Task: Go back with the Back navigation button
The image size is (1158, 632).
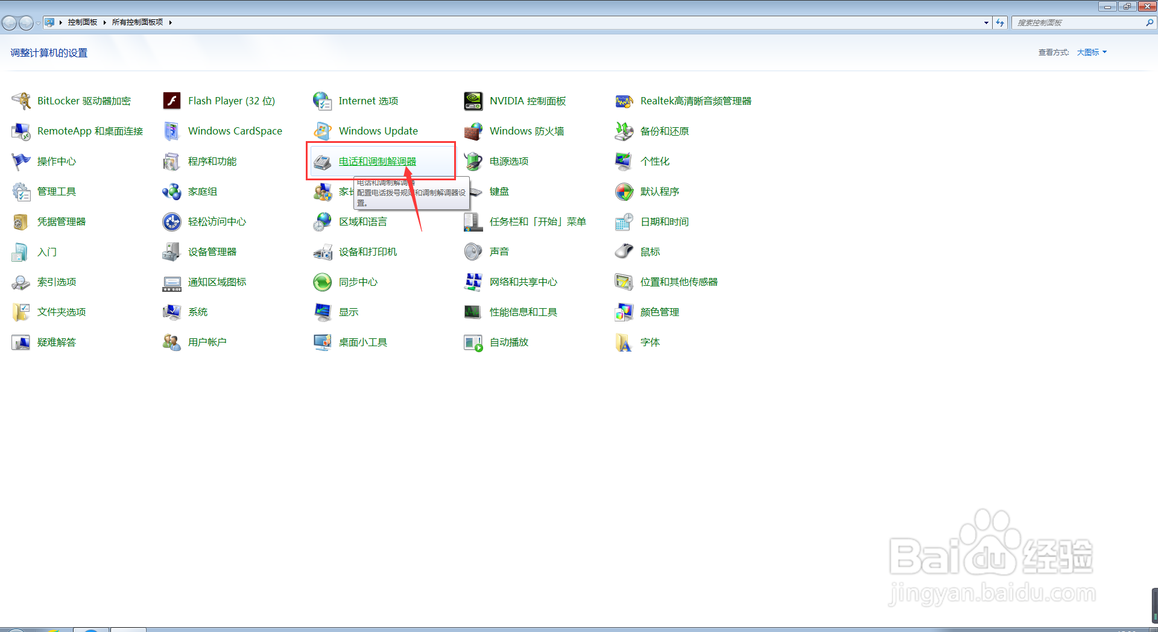Action: point(9,23)
